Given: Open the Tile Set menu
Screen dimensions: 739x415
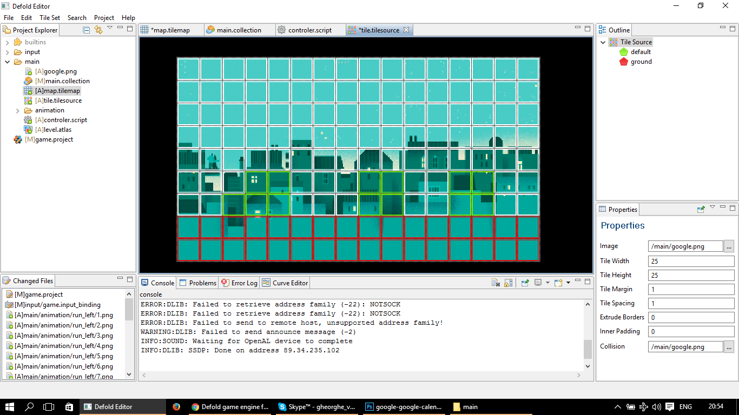Looking at the screenshot, I should coord(50,18).
